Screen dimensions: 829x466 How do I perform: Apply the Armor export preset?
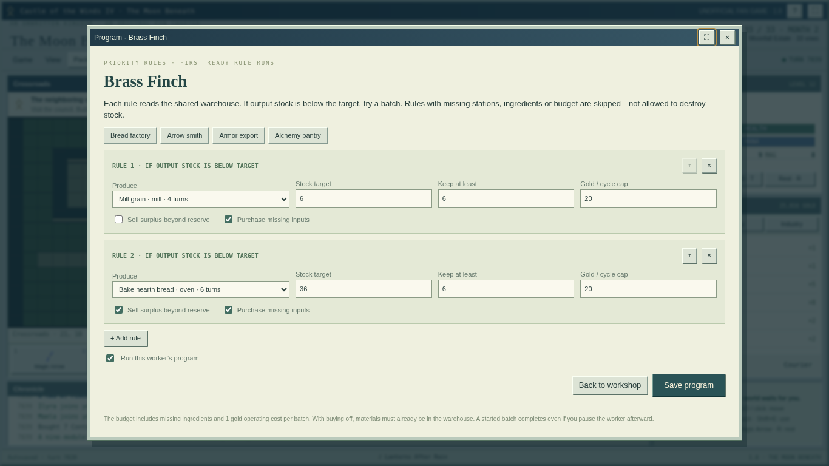239,135
